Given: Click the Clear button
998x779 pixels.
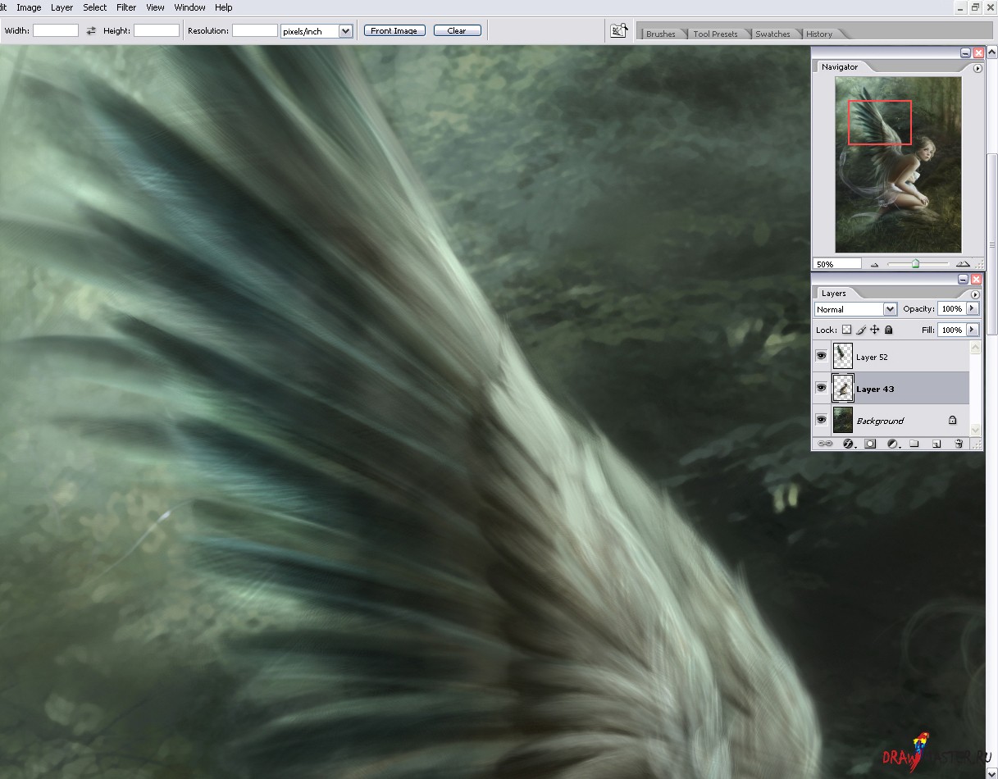Looking at the screenshot, I should click(x=457, y=31).
